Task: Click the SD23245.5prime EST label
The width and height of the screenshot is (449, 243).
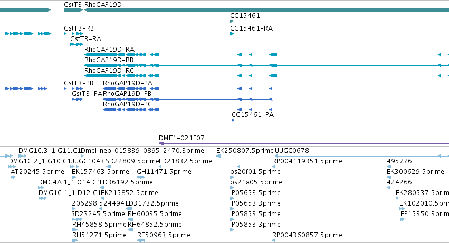Action: pyautogui.click(x=98, y=214)
